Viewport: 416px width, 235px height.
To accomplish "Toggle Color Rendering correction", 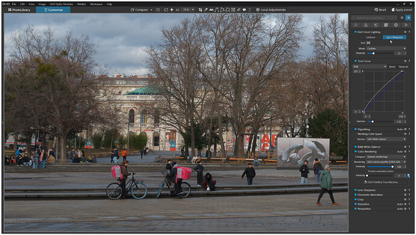I will (356, 152).
